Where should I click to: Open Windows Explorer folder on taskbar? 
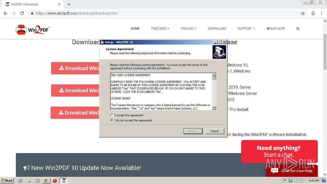29,181
